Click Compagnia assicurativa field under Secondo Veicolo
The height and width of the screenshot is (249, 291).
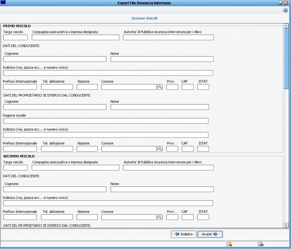[x=75, y=168]
